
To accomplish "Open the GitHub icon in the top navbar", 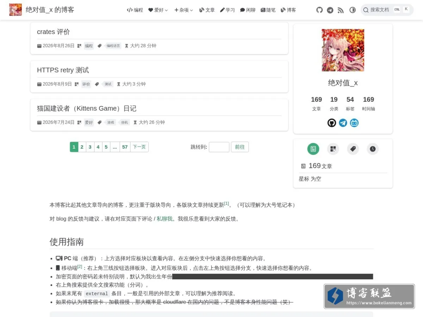I will 319,10.
